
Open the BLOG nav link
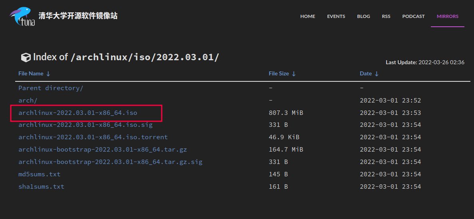[x=363, y=16]
